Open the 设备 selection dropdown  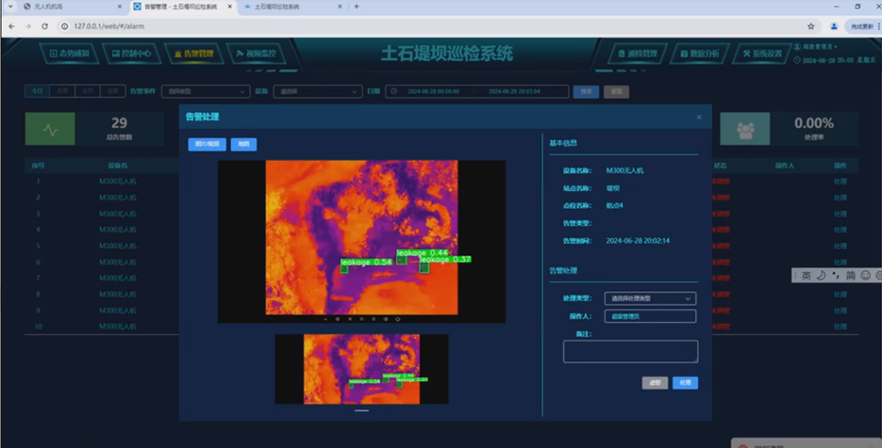[x=318, y=91]
